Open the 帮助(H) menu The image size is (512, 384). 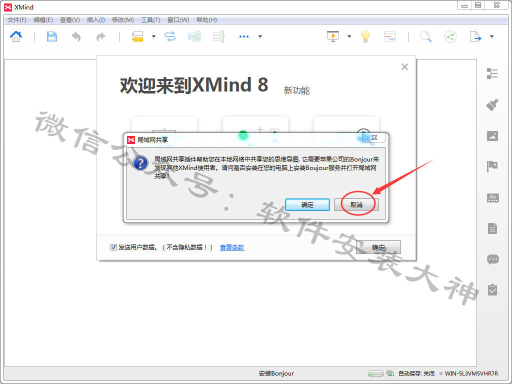(206, 20)
